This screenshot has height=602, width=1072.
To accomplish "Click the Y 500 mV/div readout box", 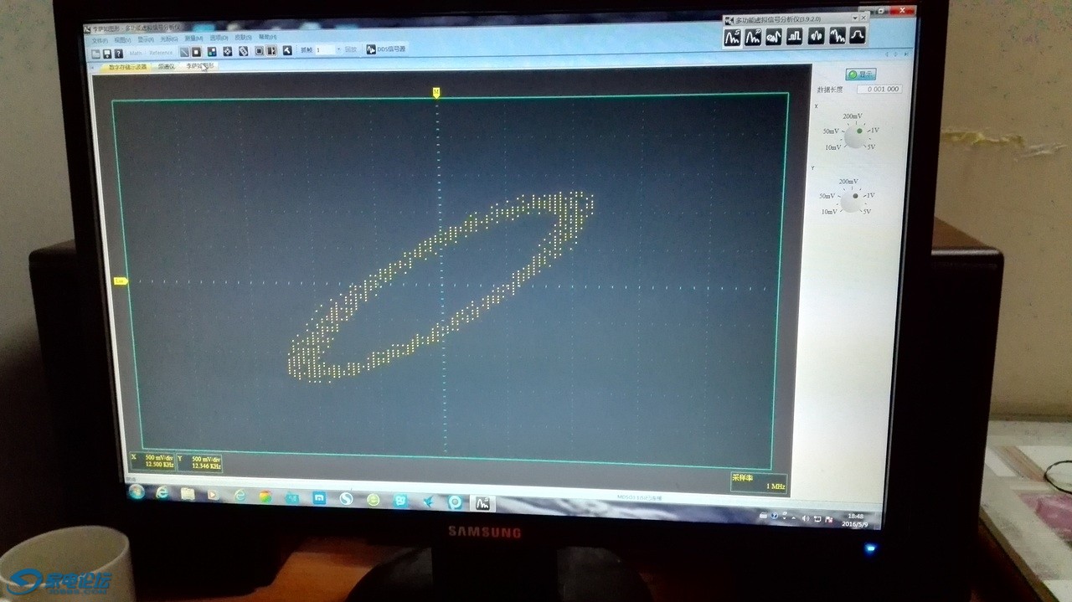I will click(198, 462).
